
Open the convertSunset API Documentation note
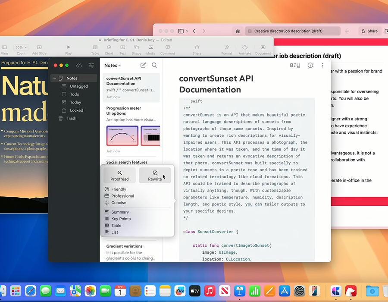click(131, 88)
